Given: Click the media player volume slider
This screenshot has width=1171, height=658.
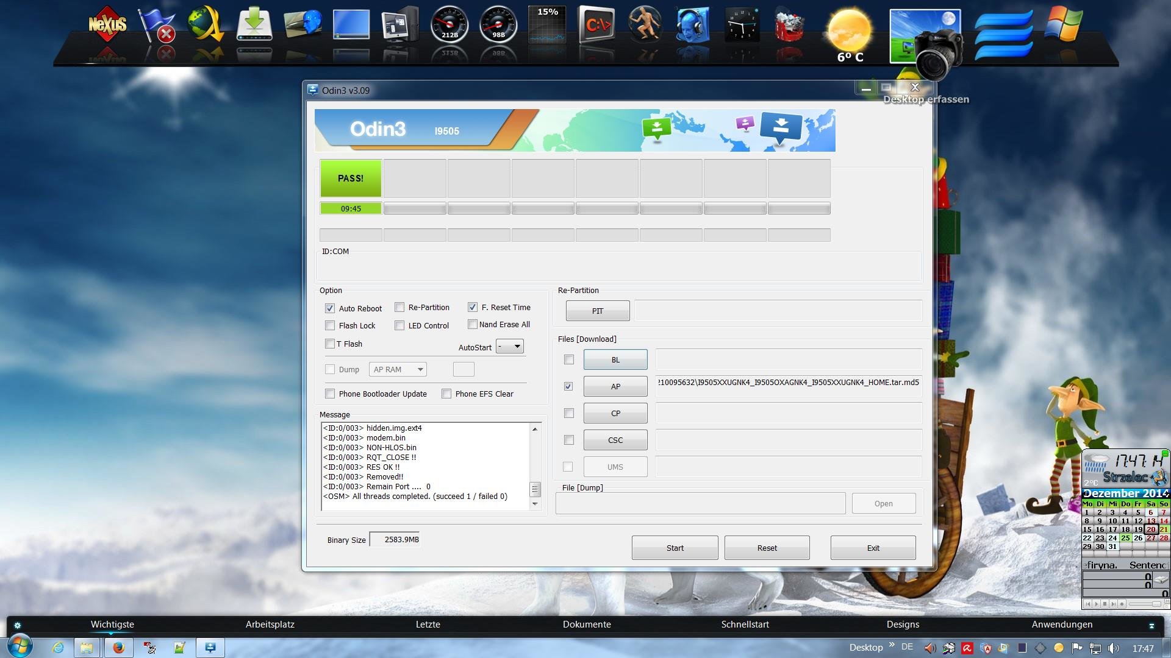Looking at the screenshot, I should pyautogui.click(x=1145, y=604).
